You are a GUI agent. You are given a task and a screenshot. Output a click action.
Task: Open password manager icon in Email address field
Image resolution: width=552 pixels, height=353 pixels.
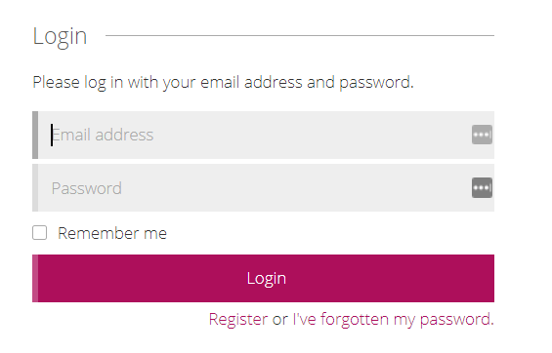point(482,135)
